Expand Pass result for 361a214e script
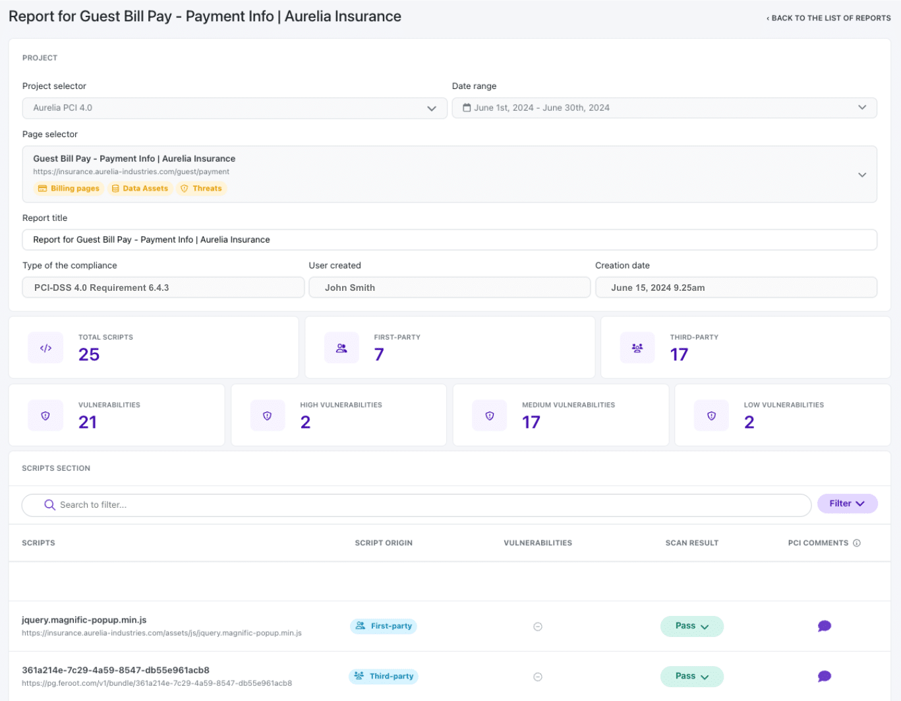Image resolution: width=901 pixels, height=701 pixels. click(x=692, y=676)
